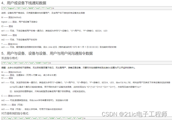Click the heading '4、用户或设备下线通知数据'
This screenshot has width=172, height=120.
tap(24, 3)
